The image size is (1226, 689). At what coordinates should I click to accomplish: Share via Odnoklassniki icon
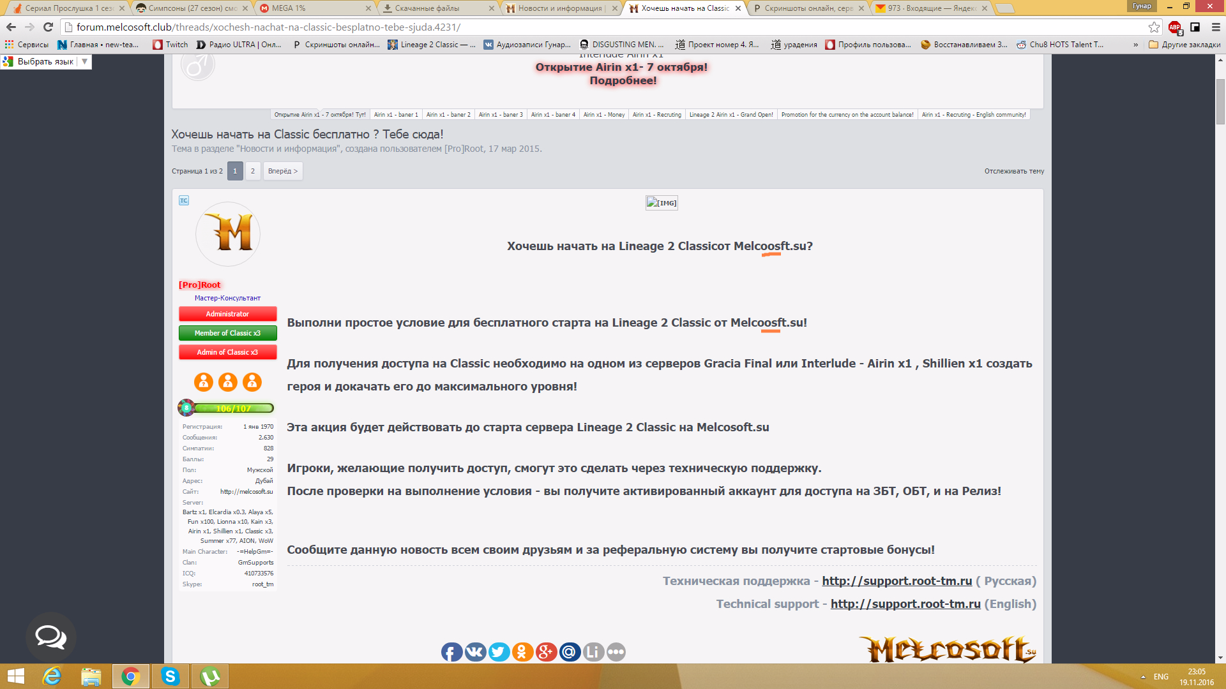[x=522, y=652]
